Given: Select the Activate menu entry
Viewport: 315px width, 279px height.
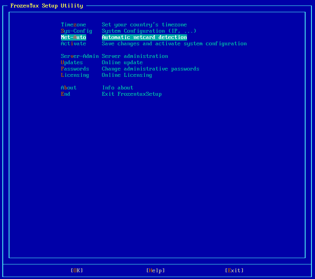Looking at the screenshot, I should (74, 44).
